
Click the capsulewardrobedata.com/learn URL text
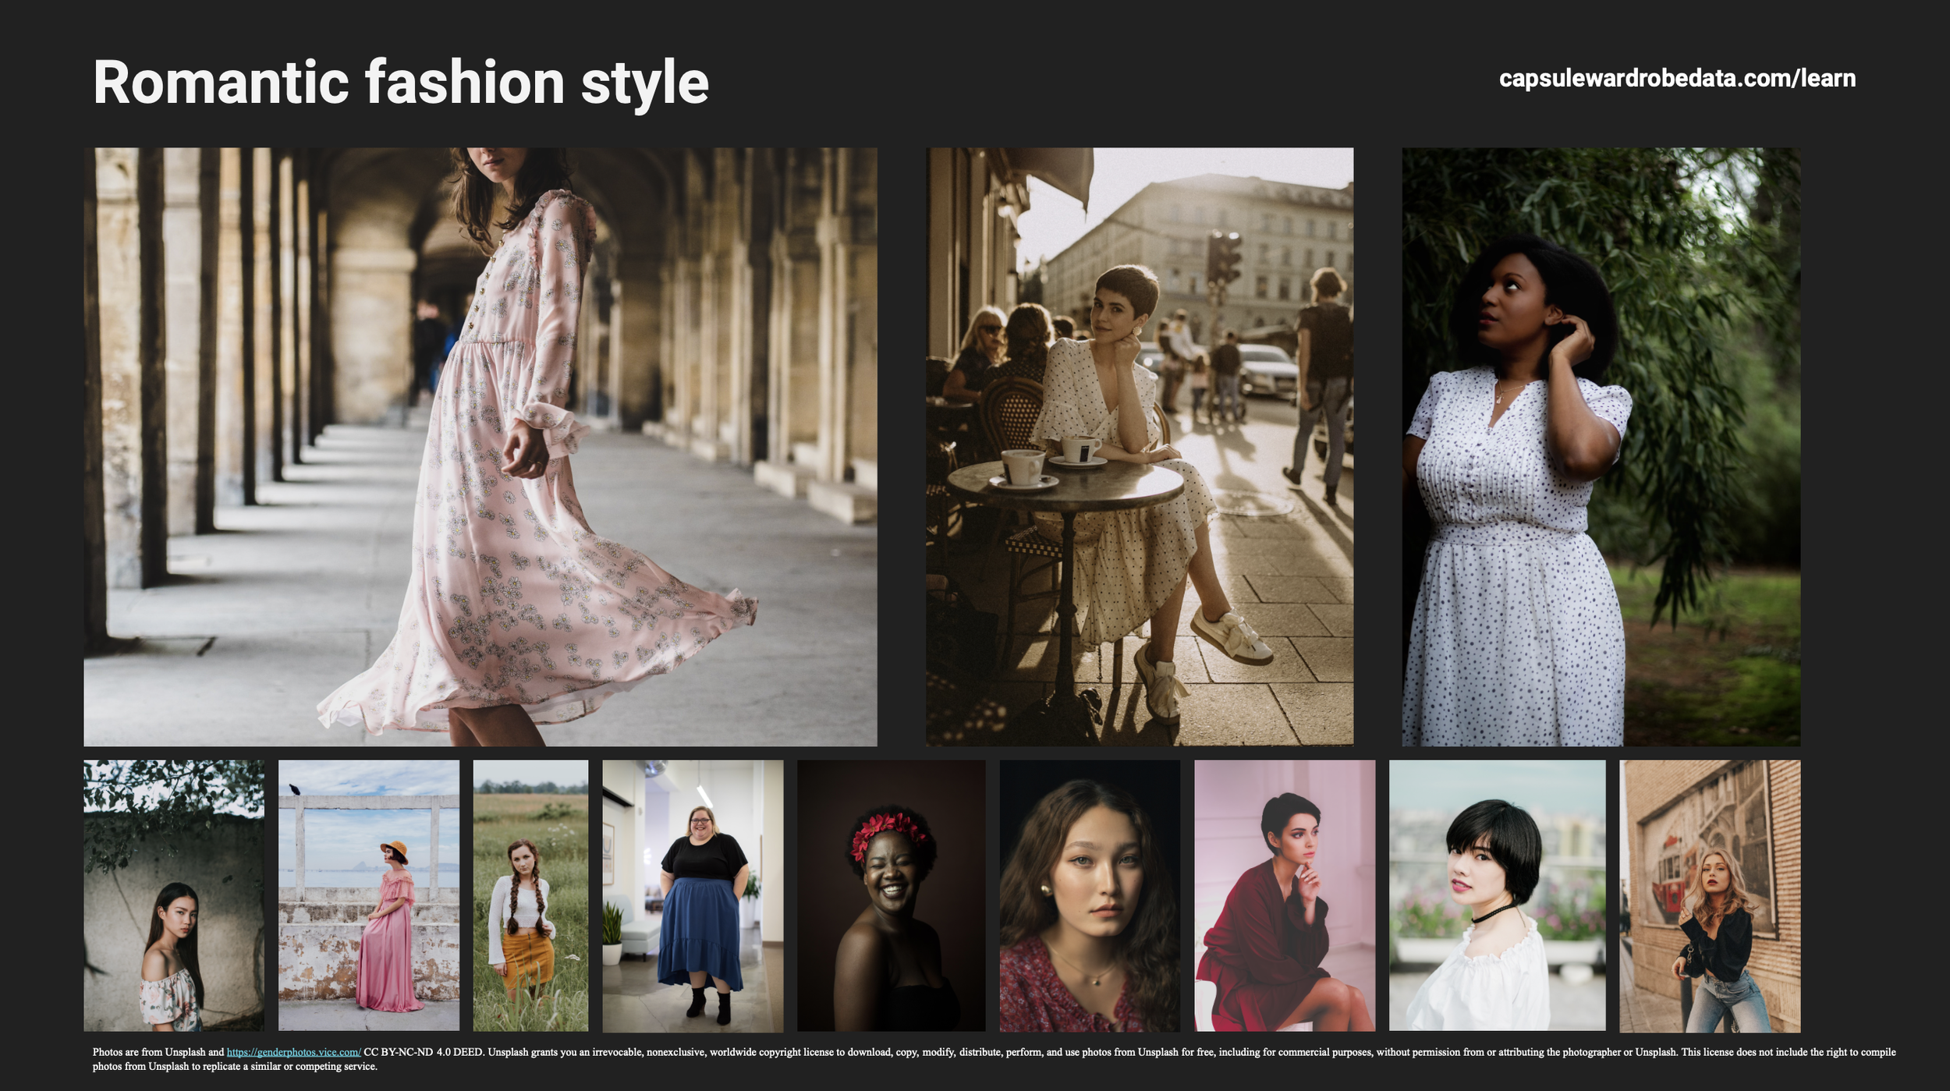click(1676, 79)
